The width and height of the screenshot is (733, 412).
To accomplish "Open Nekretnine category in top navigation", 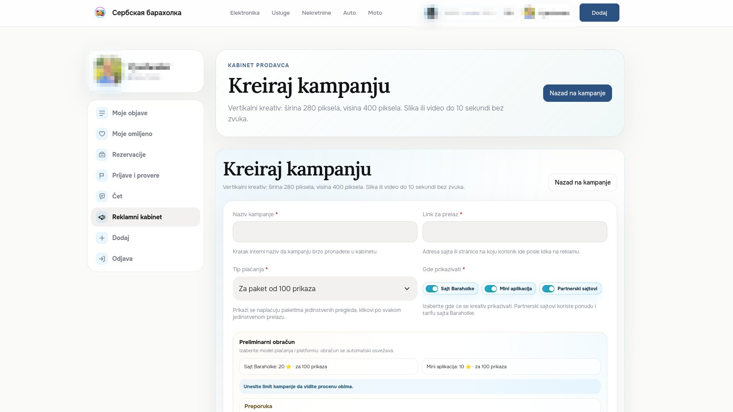I will point(316,13).
